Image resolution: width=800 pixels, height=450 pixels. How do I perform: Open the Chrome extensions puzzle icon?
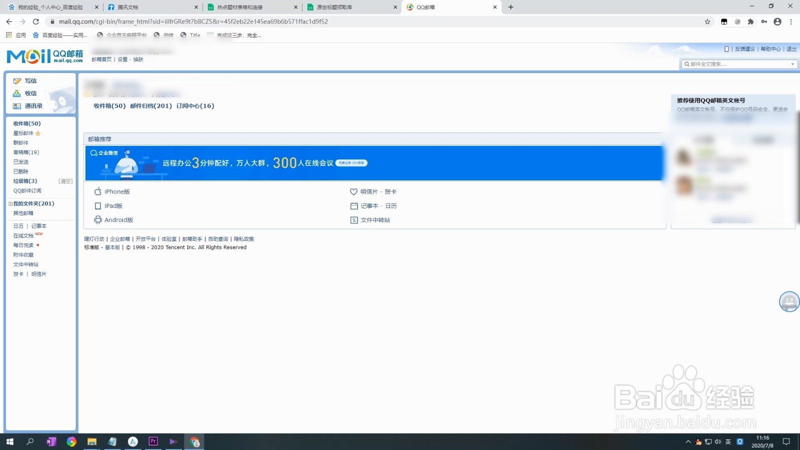tap(750, 21)
